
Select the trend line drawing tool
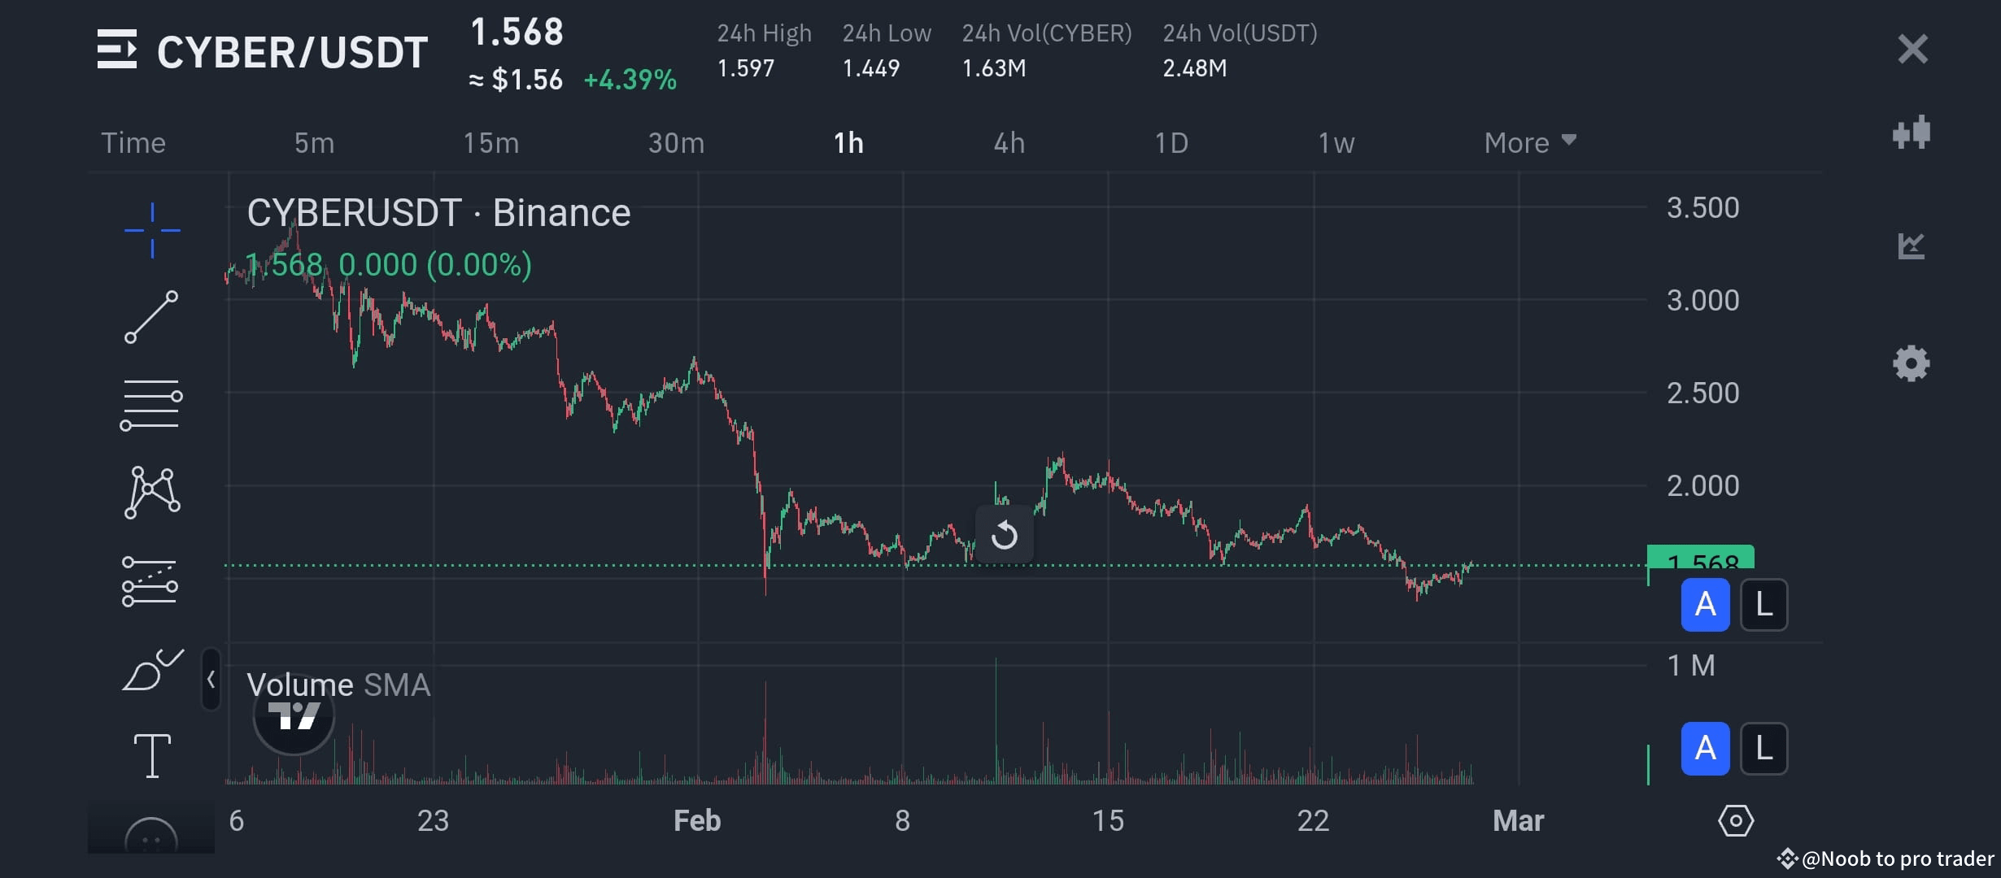(x=151, y=317)
